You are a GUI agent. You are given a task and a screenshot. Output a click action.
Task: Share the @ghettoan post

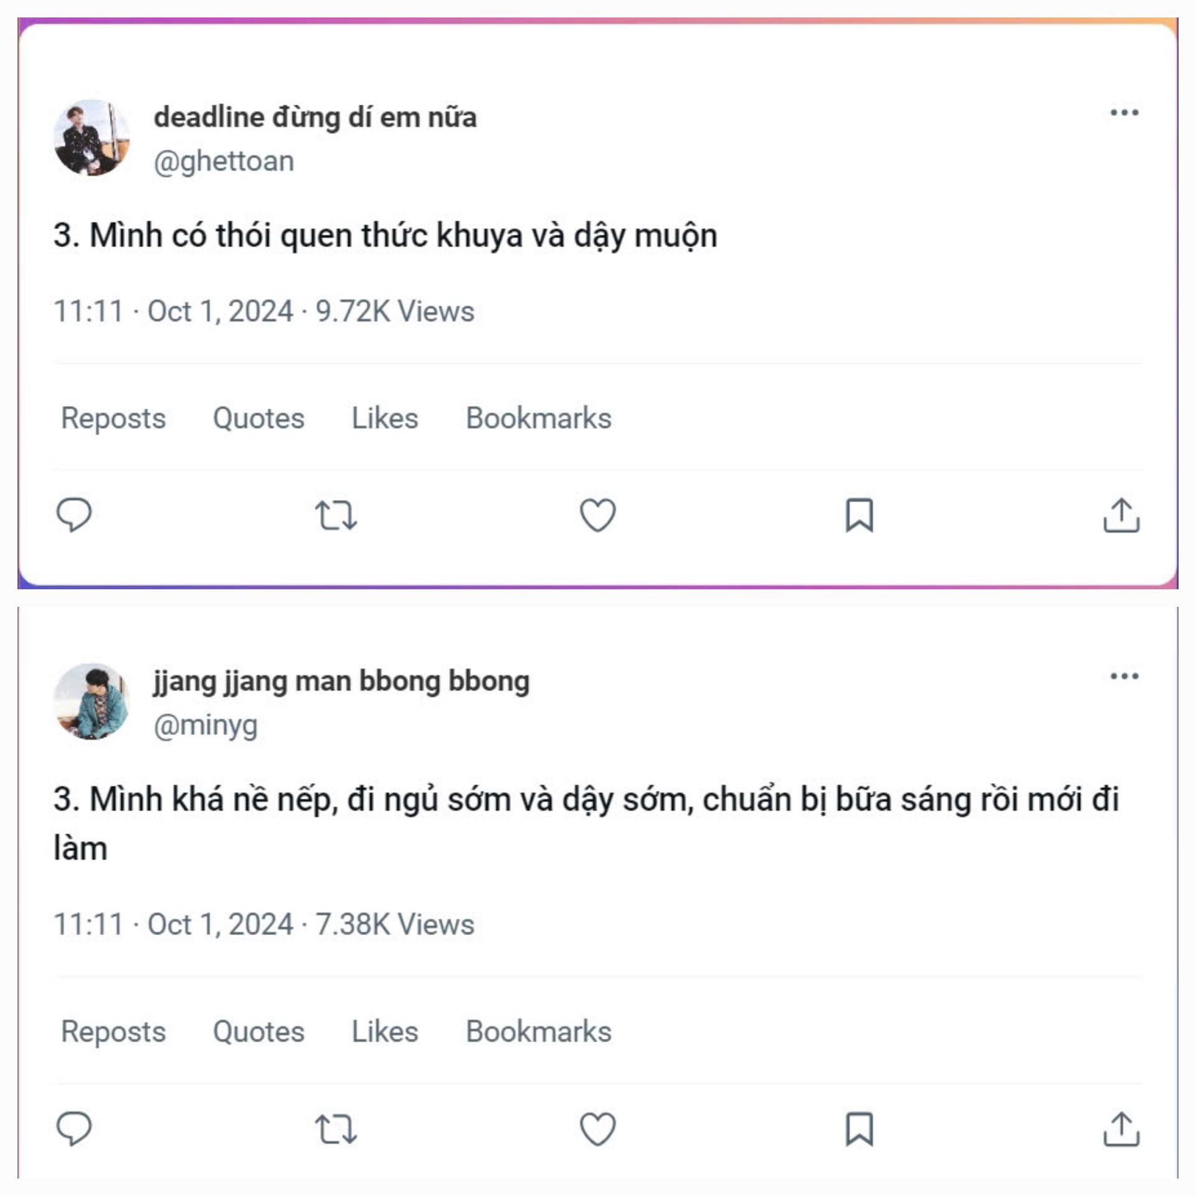pyautogui.click(x=1121, y=515)
